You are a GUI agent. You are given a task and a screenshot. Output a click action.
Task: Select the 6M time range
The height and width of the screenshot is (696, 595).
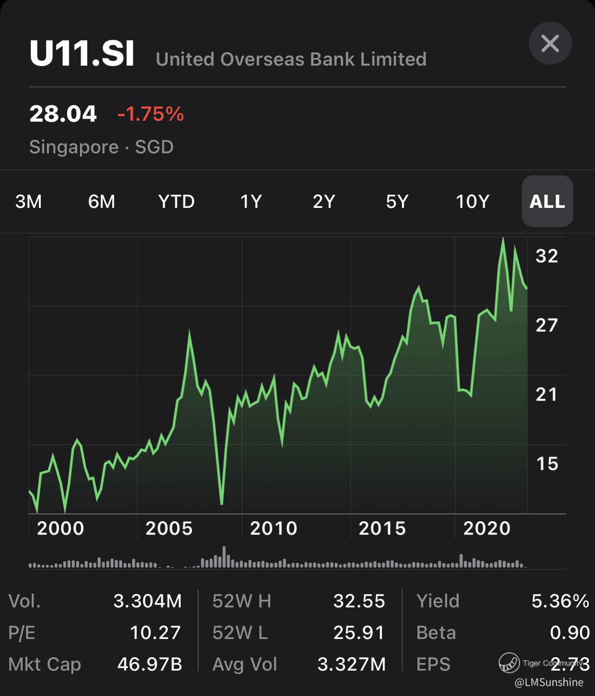pyautogui.click(x=102, y=202)
